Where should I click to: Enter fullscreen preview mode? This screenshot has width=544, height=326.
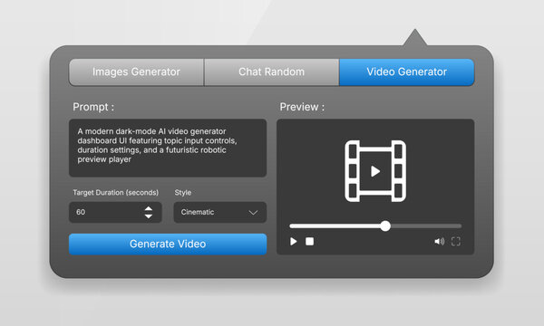(x=456, y=242)
